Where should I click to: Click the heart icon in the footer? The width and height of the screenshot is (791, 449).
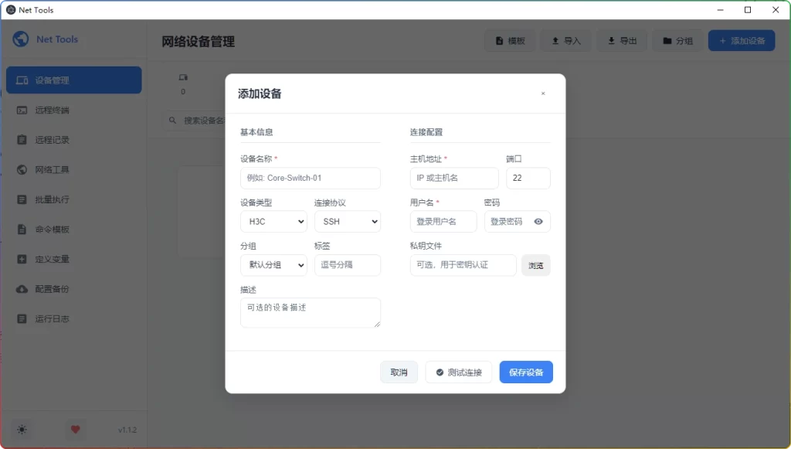[75, 429]
